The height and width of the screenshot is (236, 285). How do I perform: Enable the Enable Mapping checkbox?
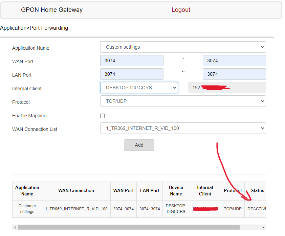point(102,116)
